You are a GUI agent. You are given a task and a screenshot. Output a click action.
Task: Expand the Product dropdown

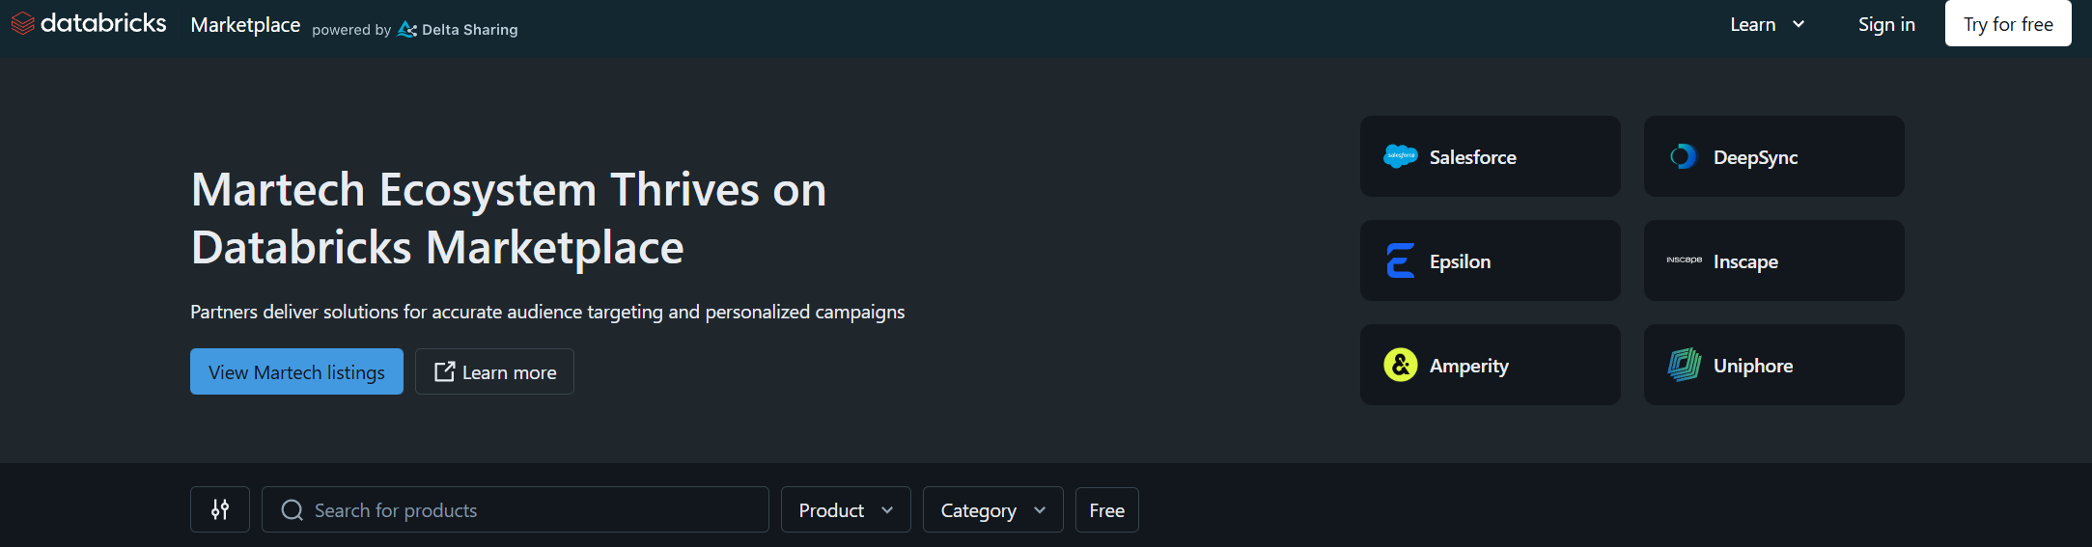coord(846,509)
